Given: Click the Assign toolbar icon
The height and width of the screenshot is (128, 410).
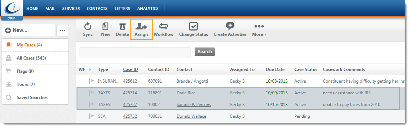Looking at the screenshot, I should pyautogui.click(x=141, y=27).
